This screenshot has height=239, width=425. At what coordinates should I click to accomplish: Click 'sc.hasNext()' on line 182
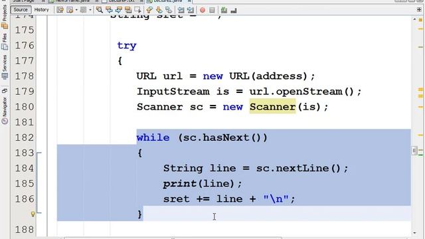(222, 137)
